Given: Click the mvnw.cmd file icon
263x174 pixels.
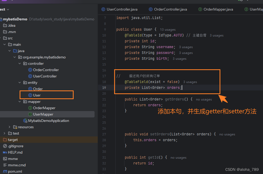Looking at the screenshot, I should point(5,165).
